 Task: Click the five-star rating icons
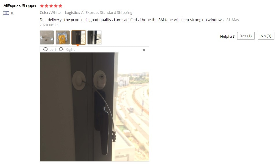(x=51, y=6)
